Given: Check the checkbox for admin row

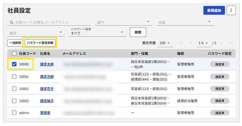Looking at the screenshot, I should 14,113.
